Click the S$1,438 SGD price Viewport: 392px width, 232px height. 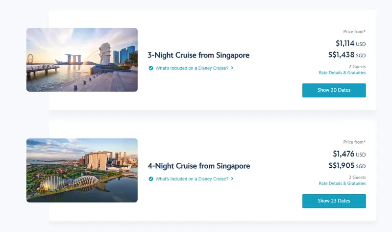(347, 55)
